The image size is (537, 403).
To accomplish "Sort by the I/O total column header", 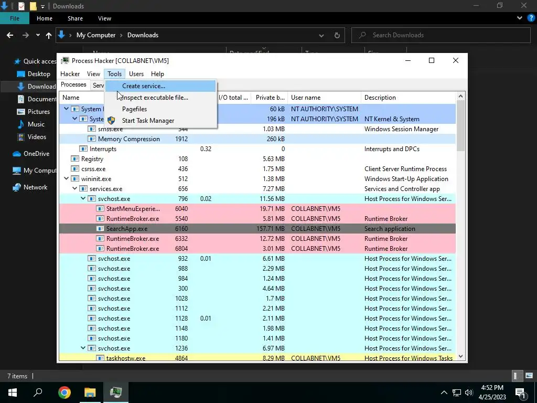I will [x=233, y=98].
